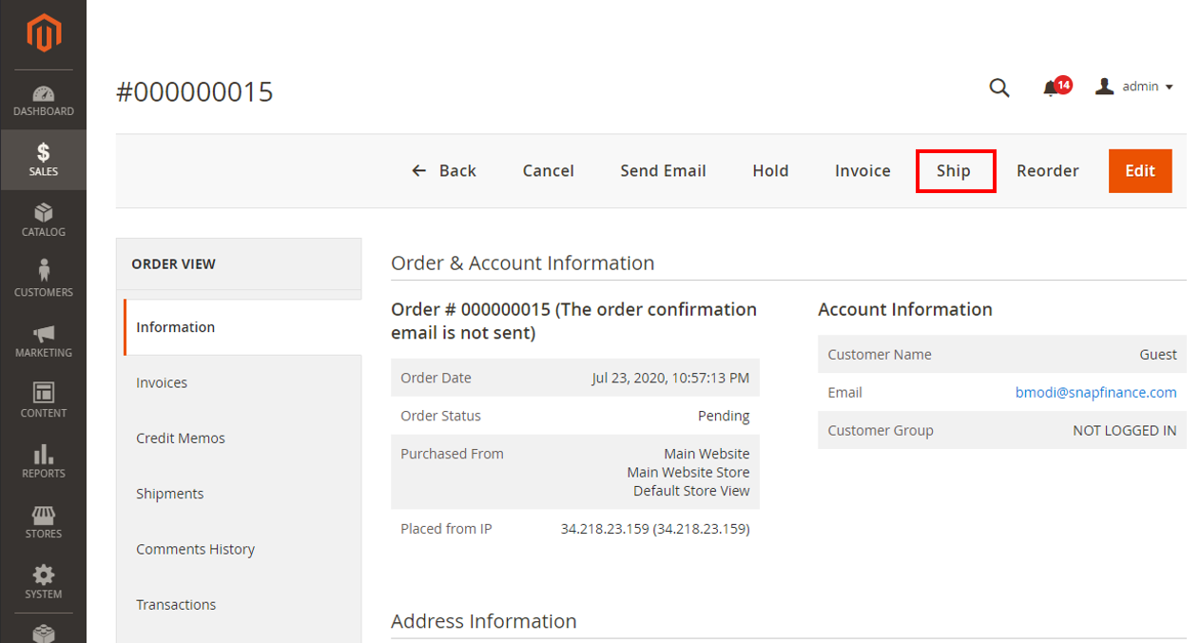The width and height of the screenshot is (1201, 643).
Task: Open the bmodi@snapfinance.com email link
Action: click(1096, 392)
